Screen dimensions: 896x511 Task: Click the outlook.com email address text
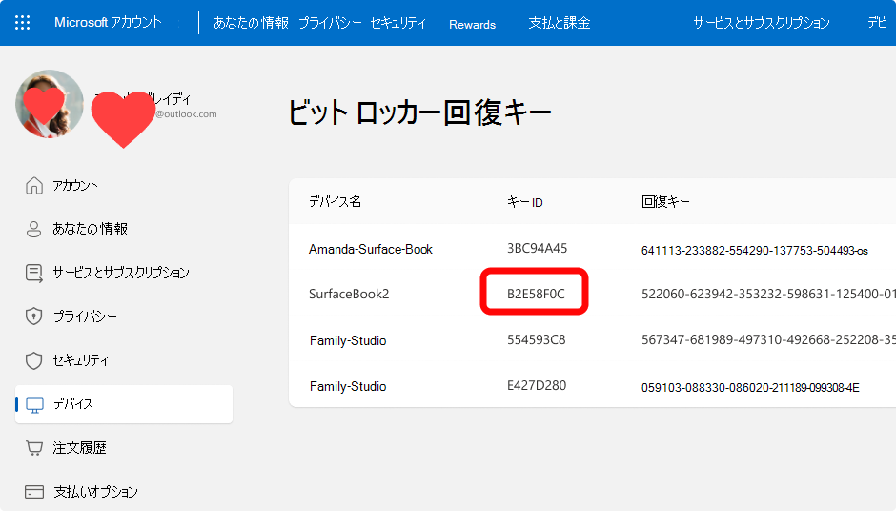coord(186,113)
